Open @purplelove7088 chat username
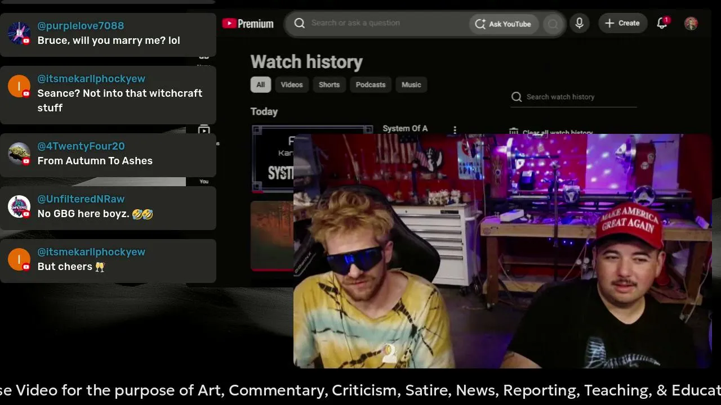The height and width of the screenshot is (405, 721). [x=81, y=26]
